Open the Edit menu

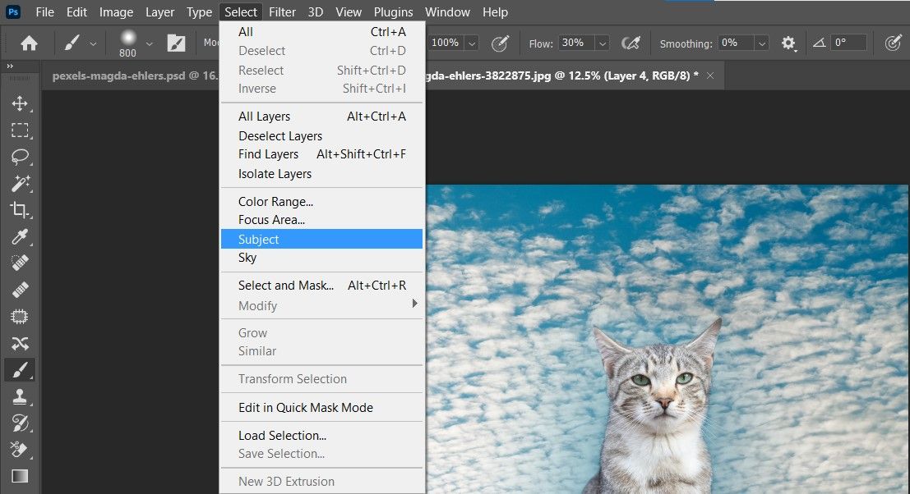tap(76, 12)
